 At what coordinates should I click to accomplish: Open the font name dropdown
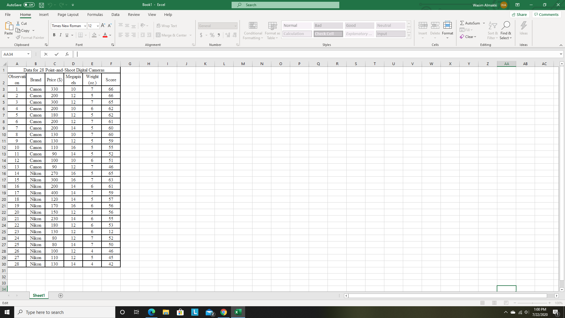pyautogui.click(x=85, y=26)
